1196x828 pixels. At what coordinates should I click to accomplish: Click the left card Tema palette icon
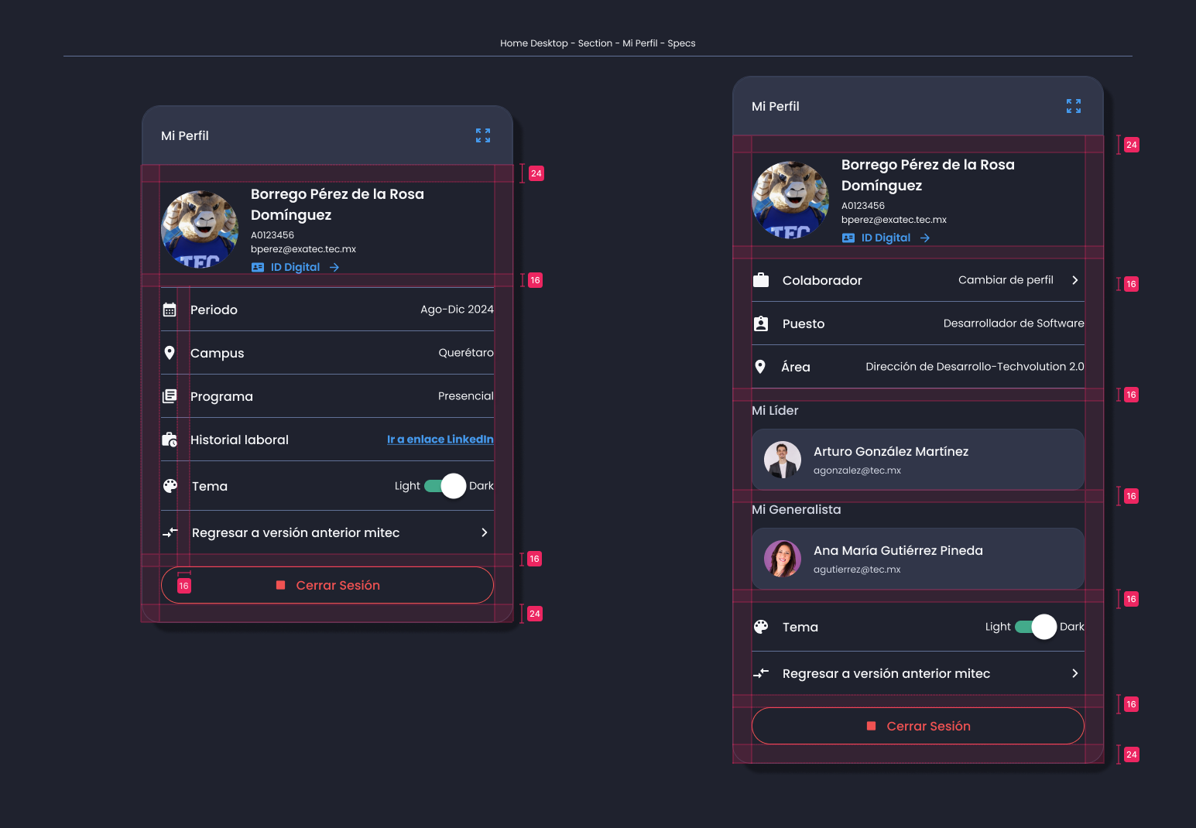click(x=170, y=486)
